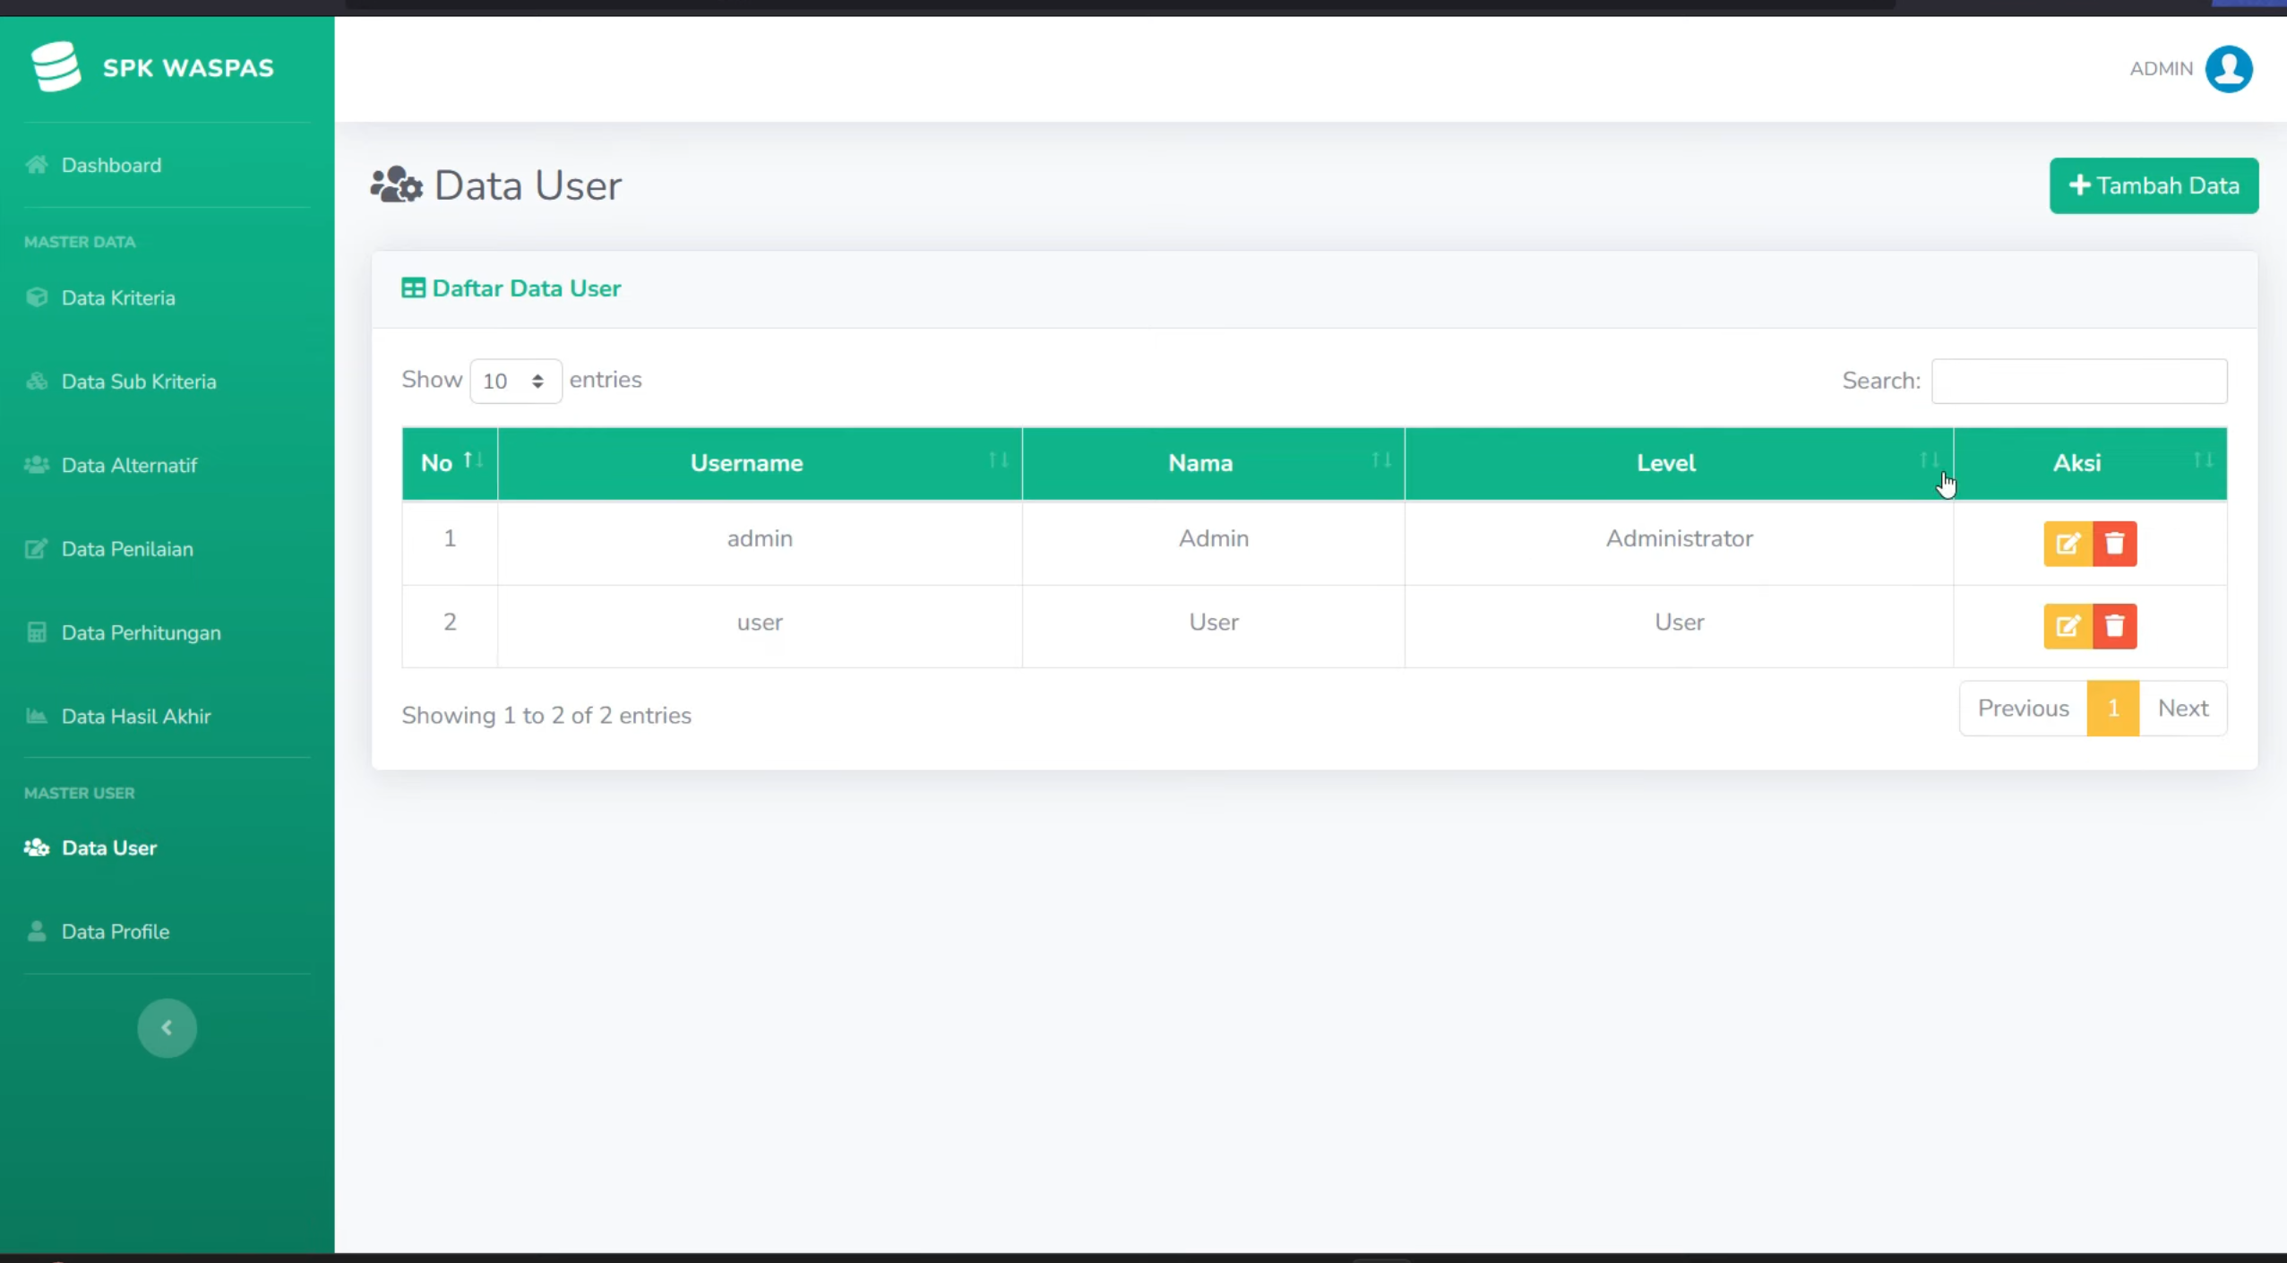2287x1263 pixels.
Task: Click the Tambah Data button
Action: [2154, 185]
